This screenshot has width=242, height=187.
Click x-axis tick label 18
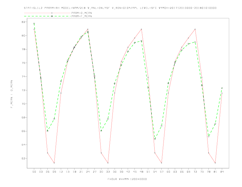pos(74,172)
